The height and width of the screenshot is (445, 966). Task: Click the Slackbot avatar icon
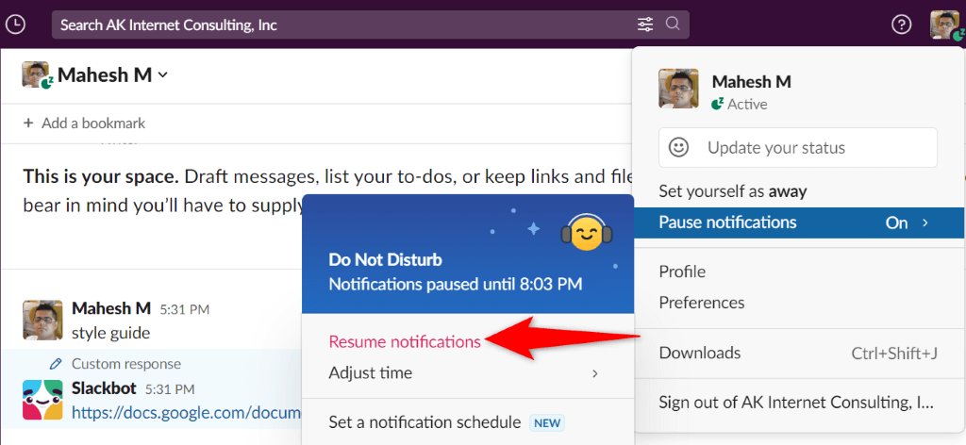[x=42, y=400]
